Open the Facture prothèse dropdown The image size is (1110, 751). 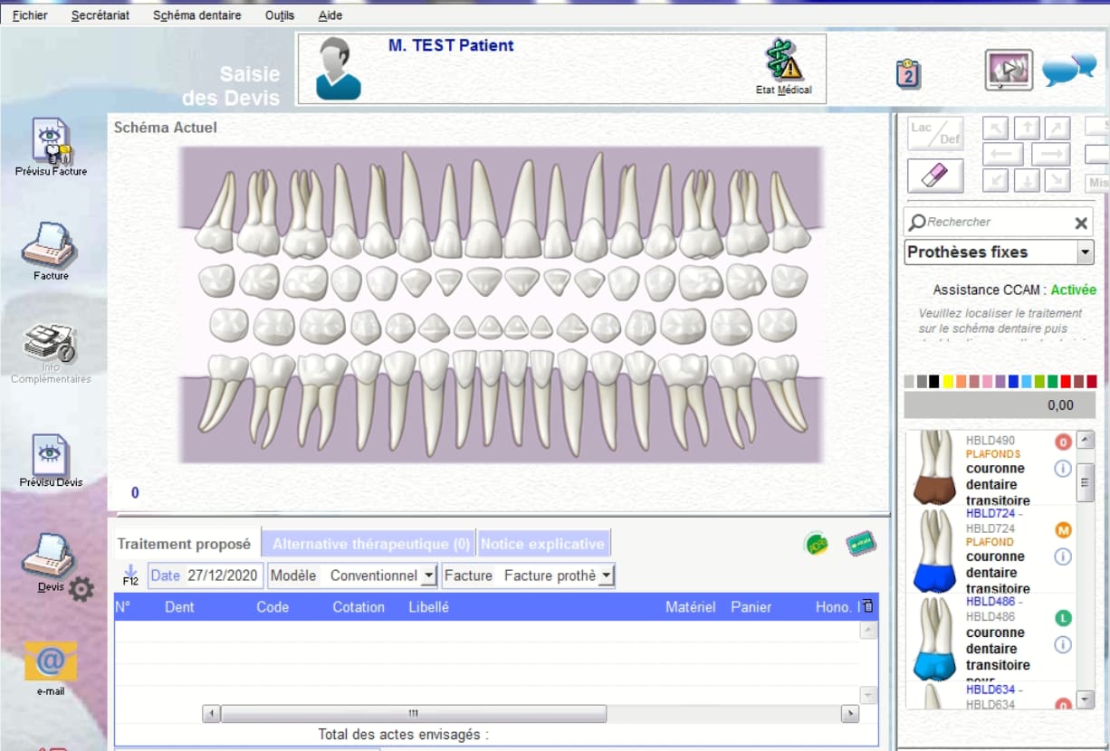(606, 575)
